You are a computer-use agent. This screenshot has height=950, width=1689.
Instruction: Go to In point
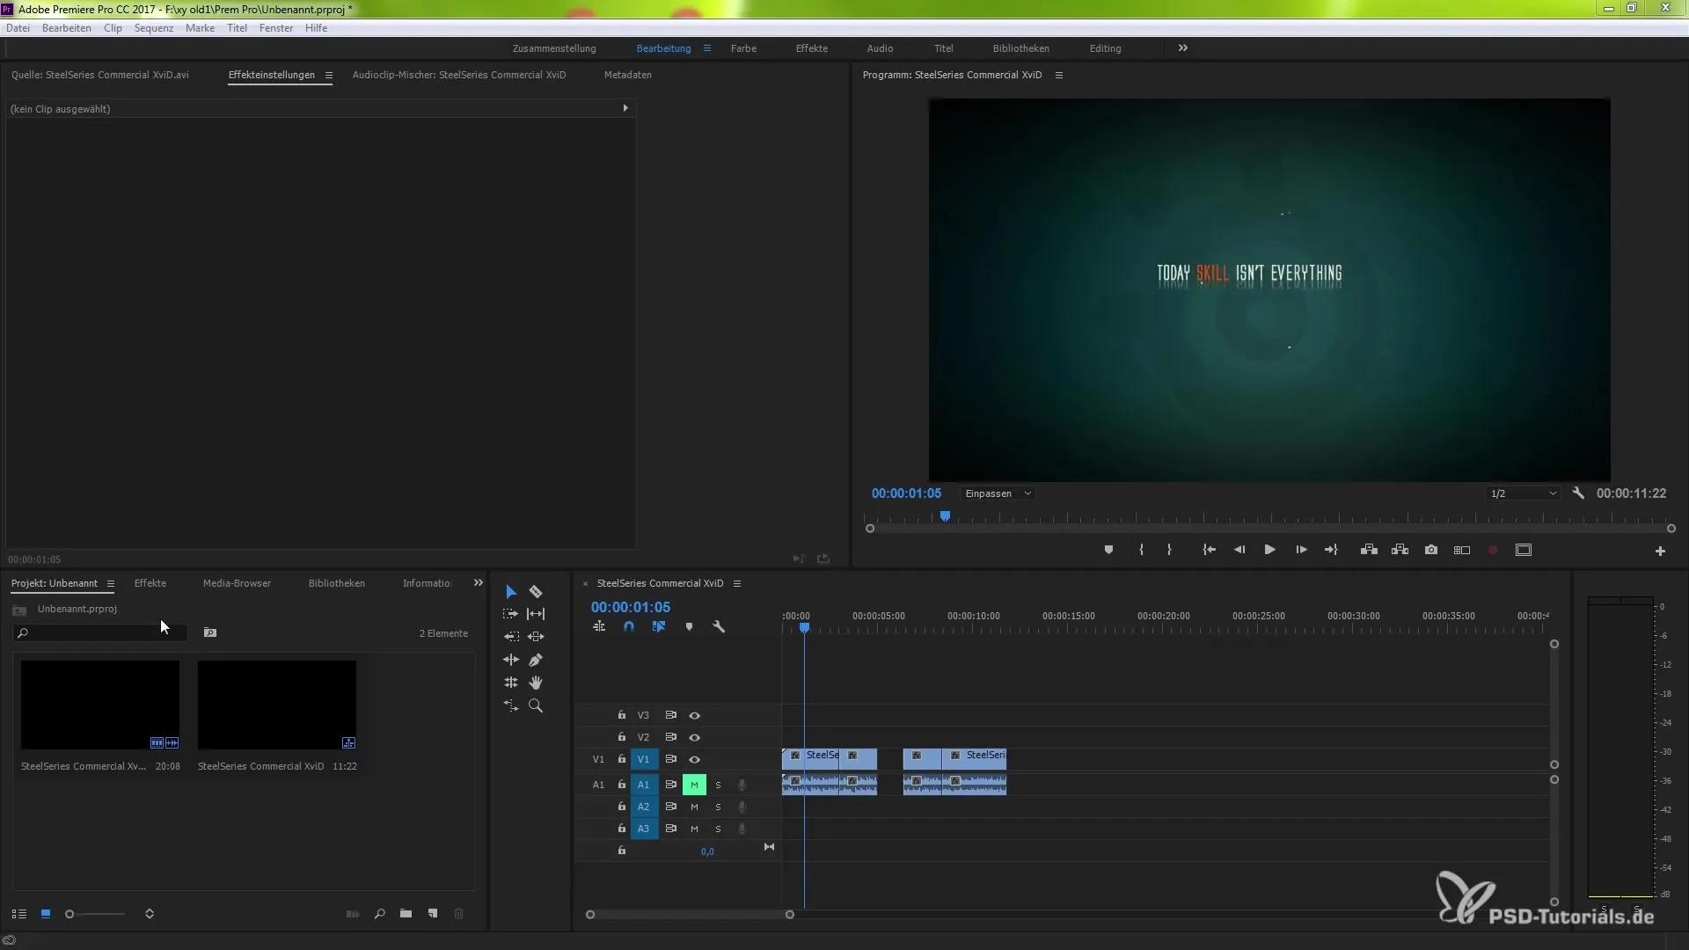point(1210,550)
